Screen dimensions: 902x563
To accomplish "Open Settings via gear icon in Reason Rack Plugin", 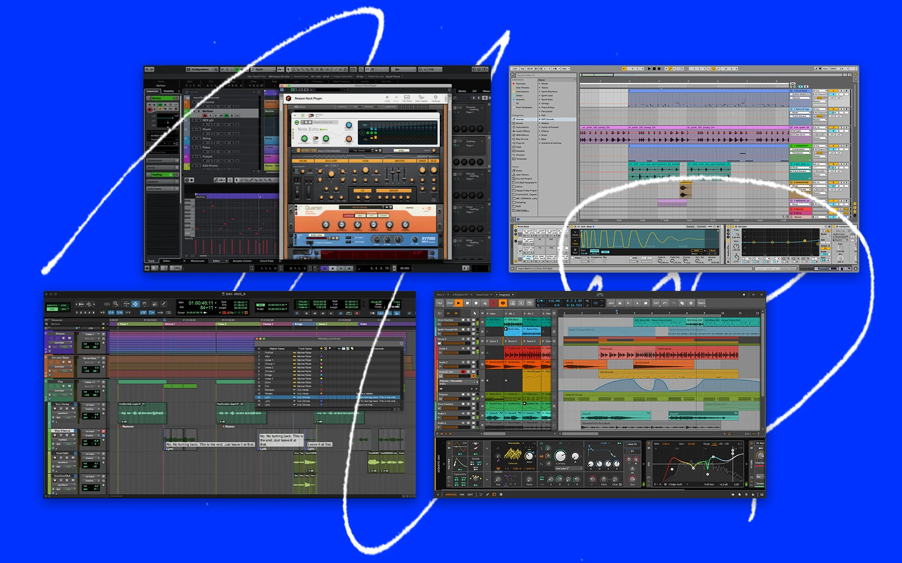I will (x=436, y=97).
